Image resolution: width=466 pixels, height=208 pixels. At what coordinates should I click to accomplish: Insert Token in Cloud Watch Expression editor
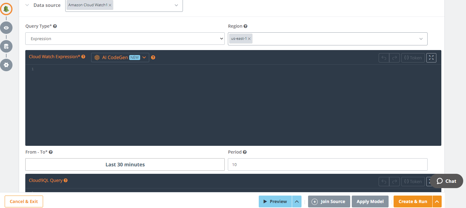[413, 58]
